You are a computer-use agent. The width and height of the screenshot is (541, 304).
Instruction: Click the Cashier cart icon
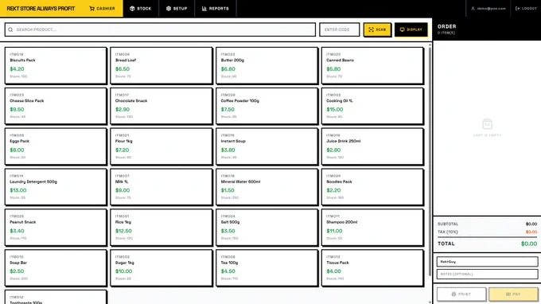pyautogui.click(x=91, y=9)
